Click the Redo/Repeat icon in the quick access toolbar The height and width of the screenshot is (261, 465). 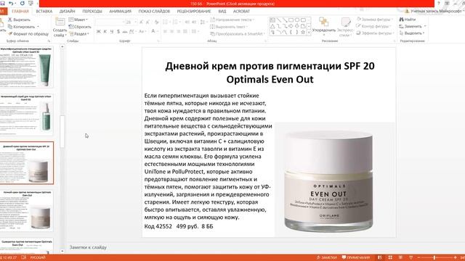23,3
